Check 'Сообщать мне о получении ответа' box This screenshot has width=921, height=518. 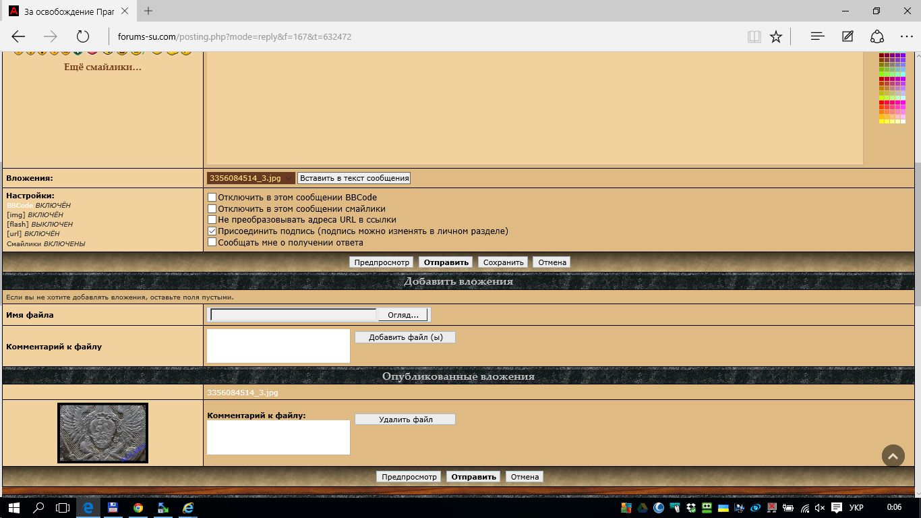(212, 243)
